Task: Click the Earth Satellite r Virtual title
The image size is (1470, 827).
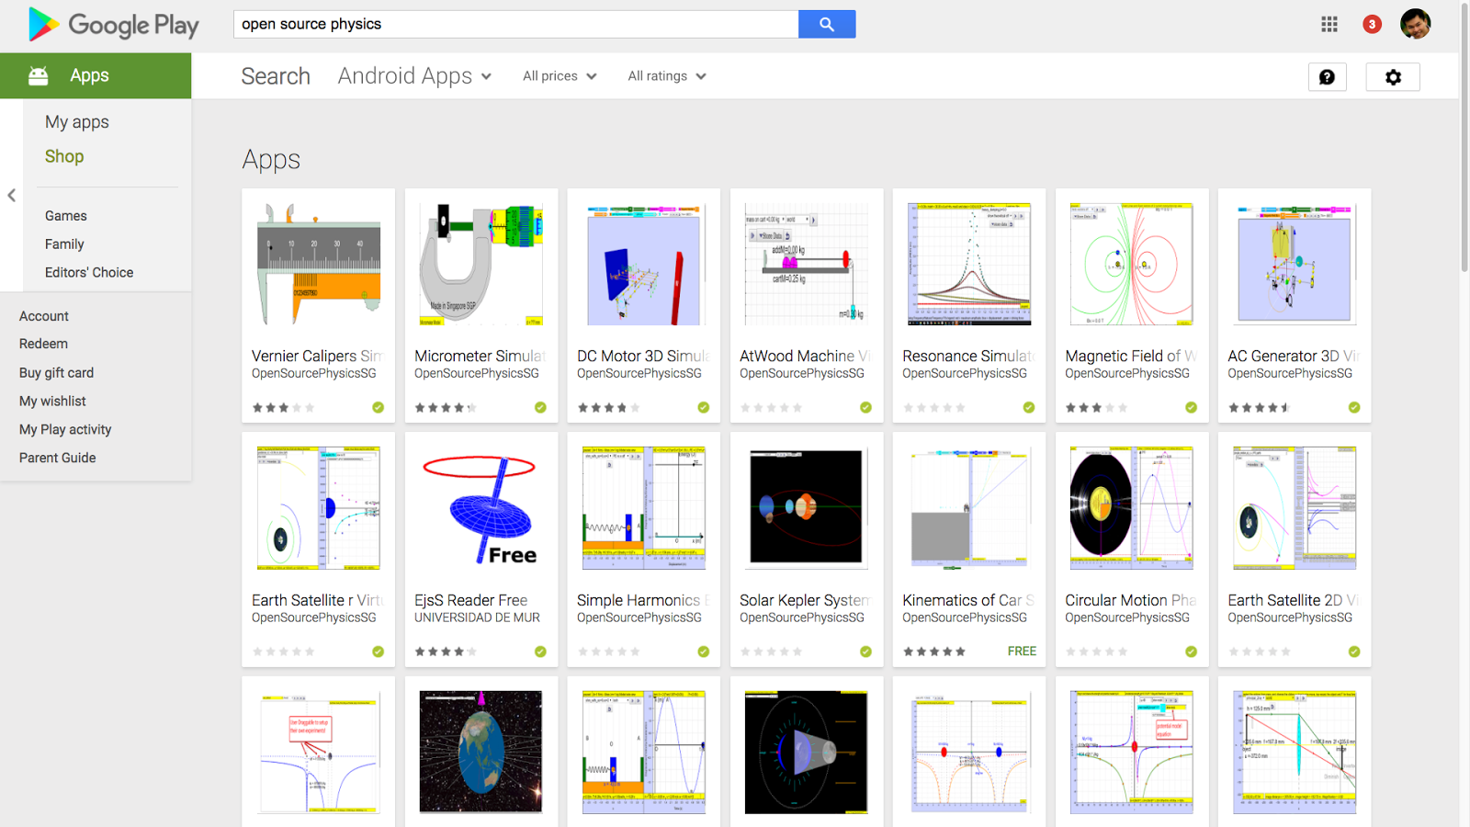Action: coord(318,601)
